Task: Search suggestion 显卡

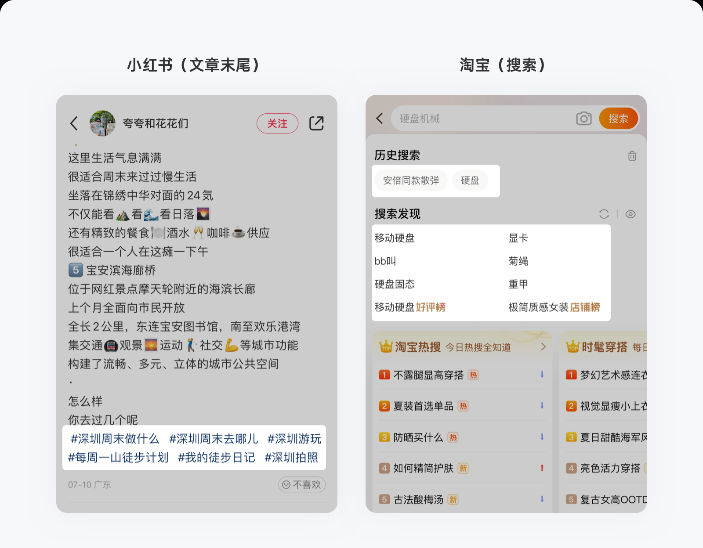Action: (x=518, y=238)
